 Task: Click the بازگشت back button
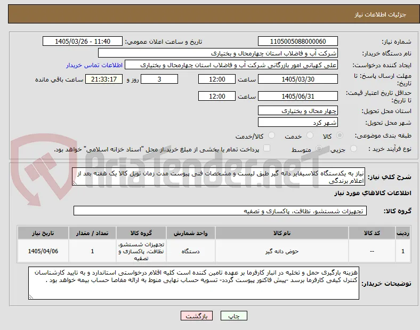point(197,316)
